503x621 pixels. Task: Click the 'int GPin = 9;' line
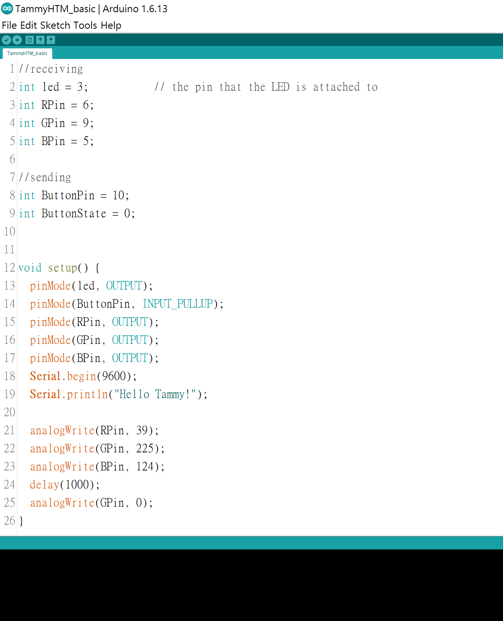point(56,123)
